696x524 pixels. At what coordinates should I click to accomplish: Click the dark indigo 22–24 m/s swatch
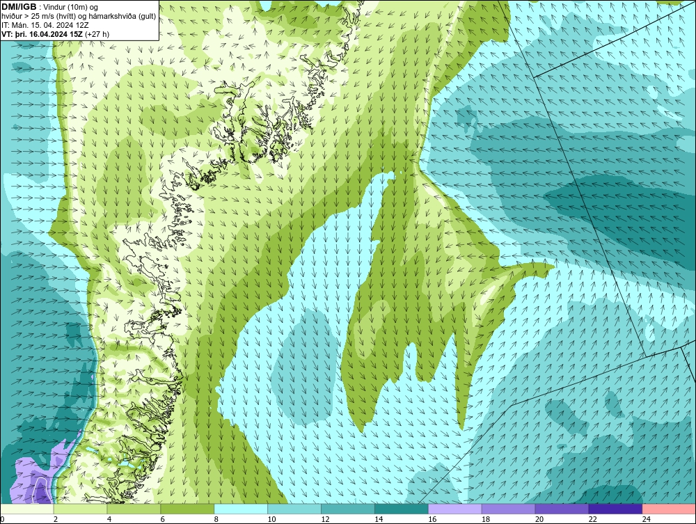615,509
